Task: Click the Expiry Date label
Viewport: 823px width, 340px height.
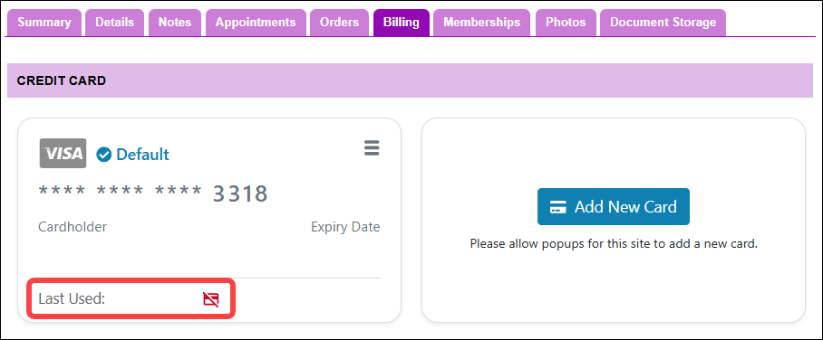Action: point(345,227)
